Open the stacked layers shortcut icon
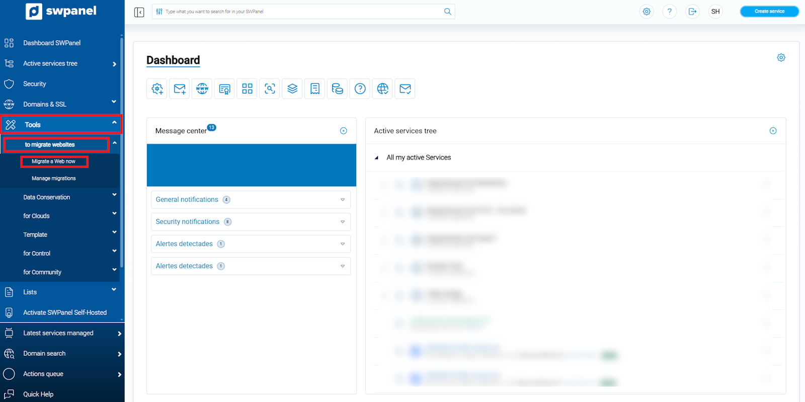The height and width of the screenshot is (402, 805). click(292, 89)
